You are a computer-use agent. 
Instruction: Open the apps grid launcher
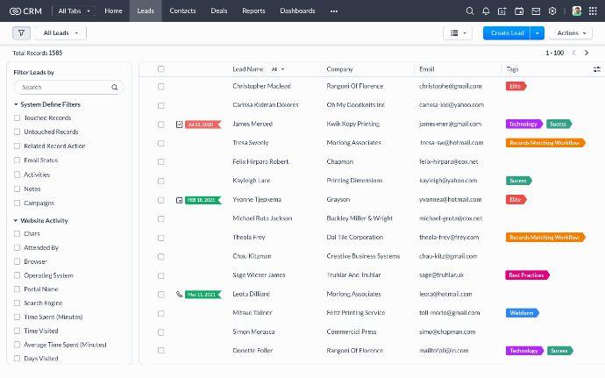pos(593,11)
